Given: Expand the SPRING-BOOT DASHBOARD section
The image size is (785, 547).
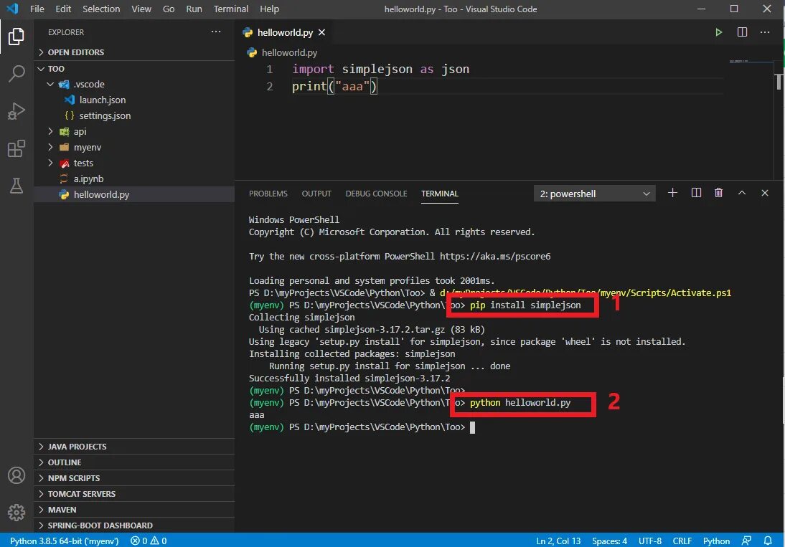Looking at the screenshot, I should [x=133, y=525].
